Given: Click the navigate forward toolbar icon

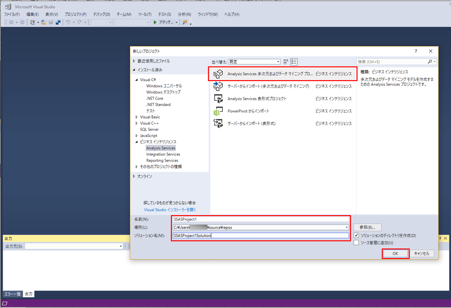Looking at the screenshot, I should tap(22, 22).
